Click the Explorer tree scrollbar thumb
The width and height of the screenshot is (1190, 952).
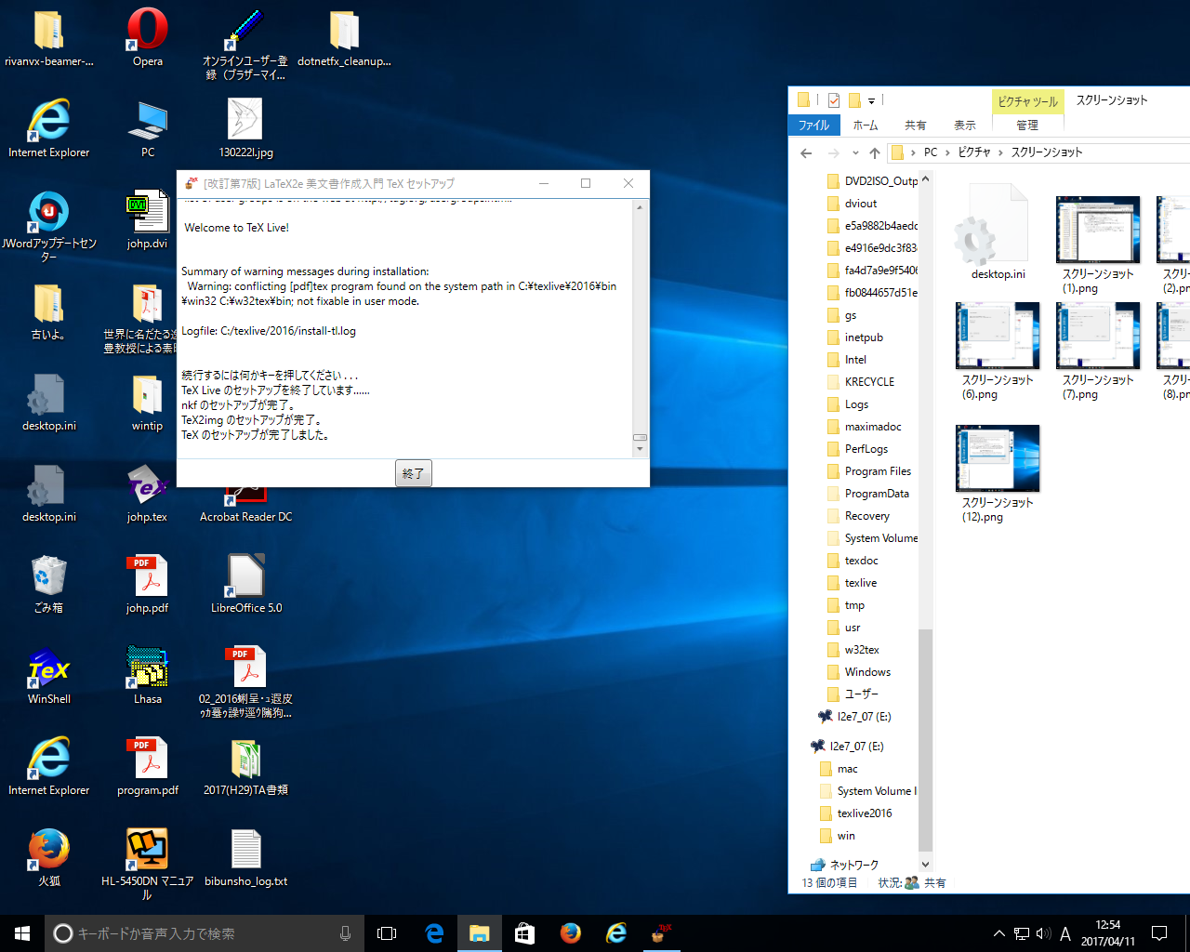tap(925, 740)
